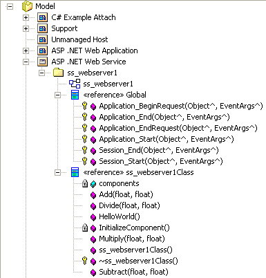Collapse the «reference» Global class
Image resolution: width=266 pixels, height=278 pixels.
(x=57, y=95)
